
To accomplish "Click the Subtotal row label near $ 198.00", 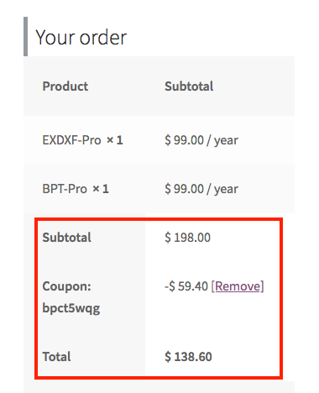I will click(66, 238).
